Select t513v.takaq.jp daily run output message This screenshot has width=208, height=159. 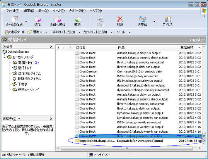click(138, 76)
